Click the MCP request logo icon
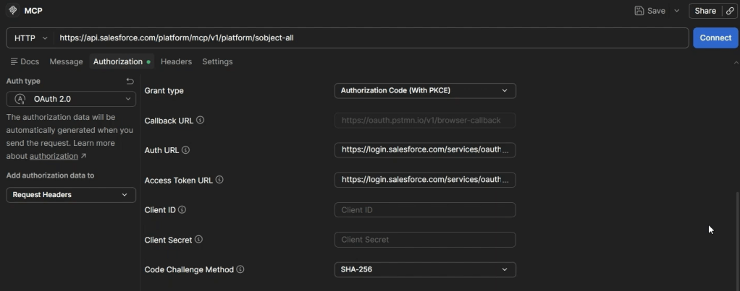The image size is (740, 291). click(13, 10)
